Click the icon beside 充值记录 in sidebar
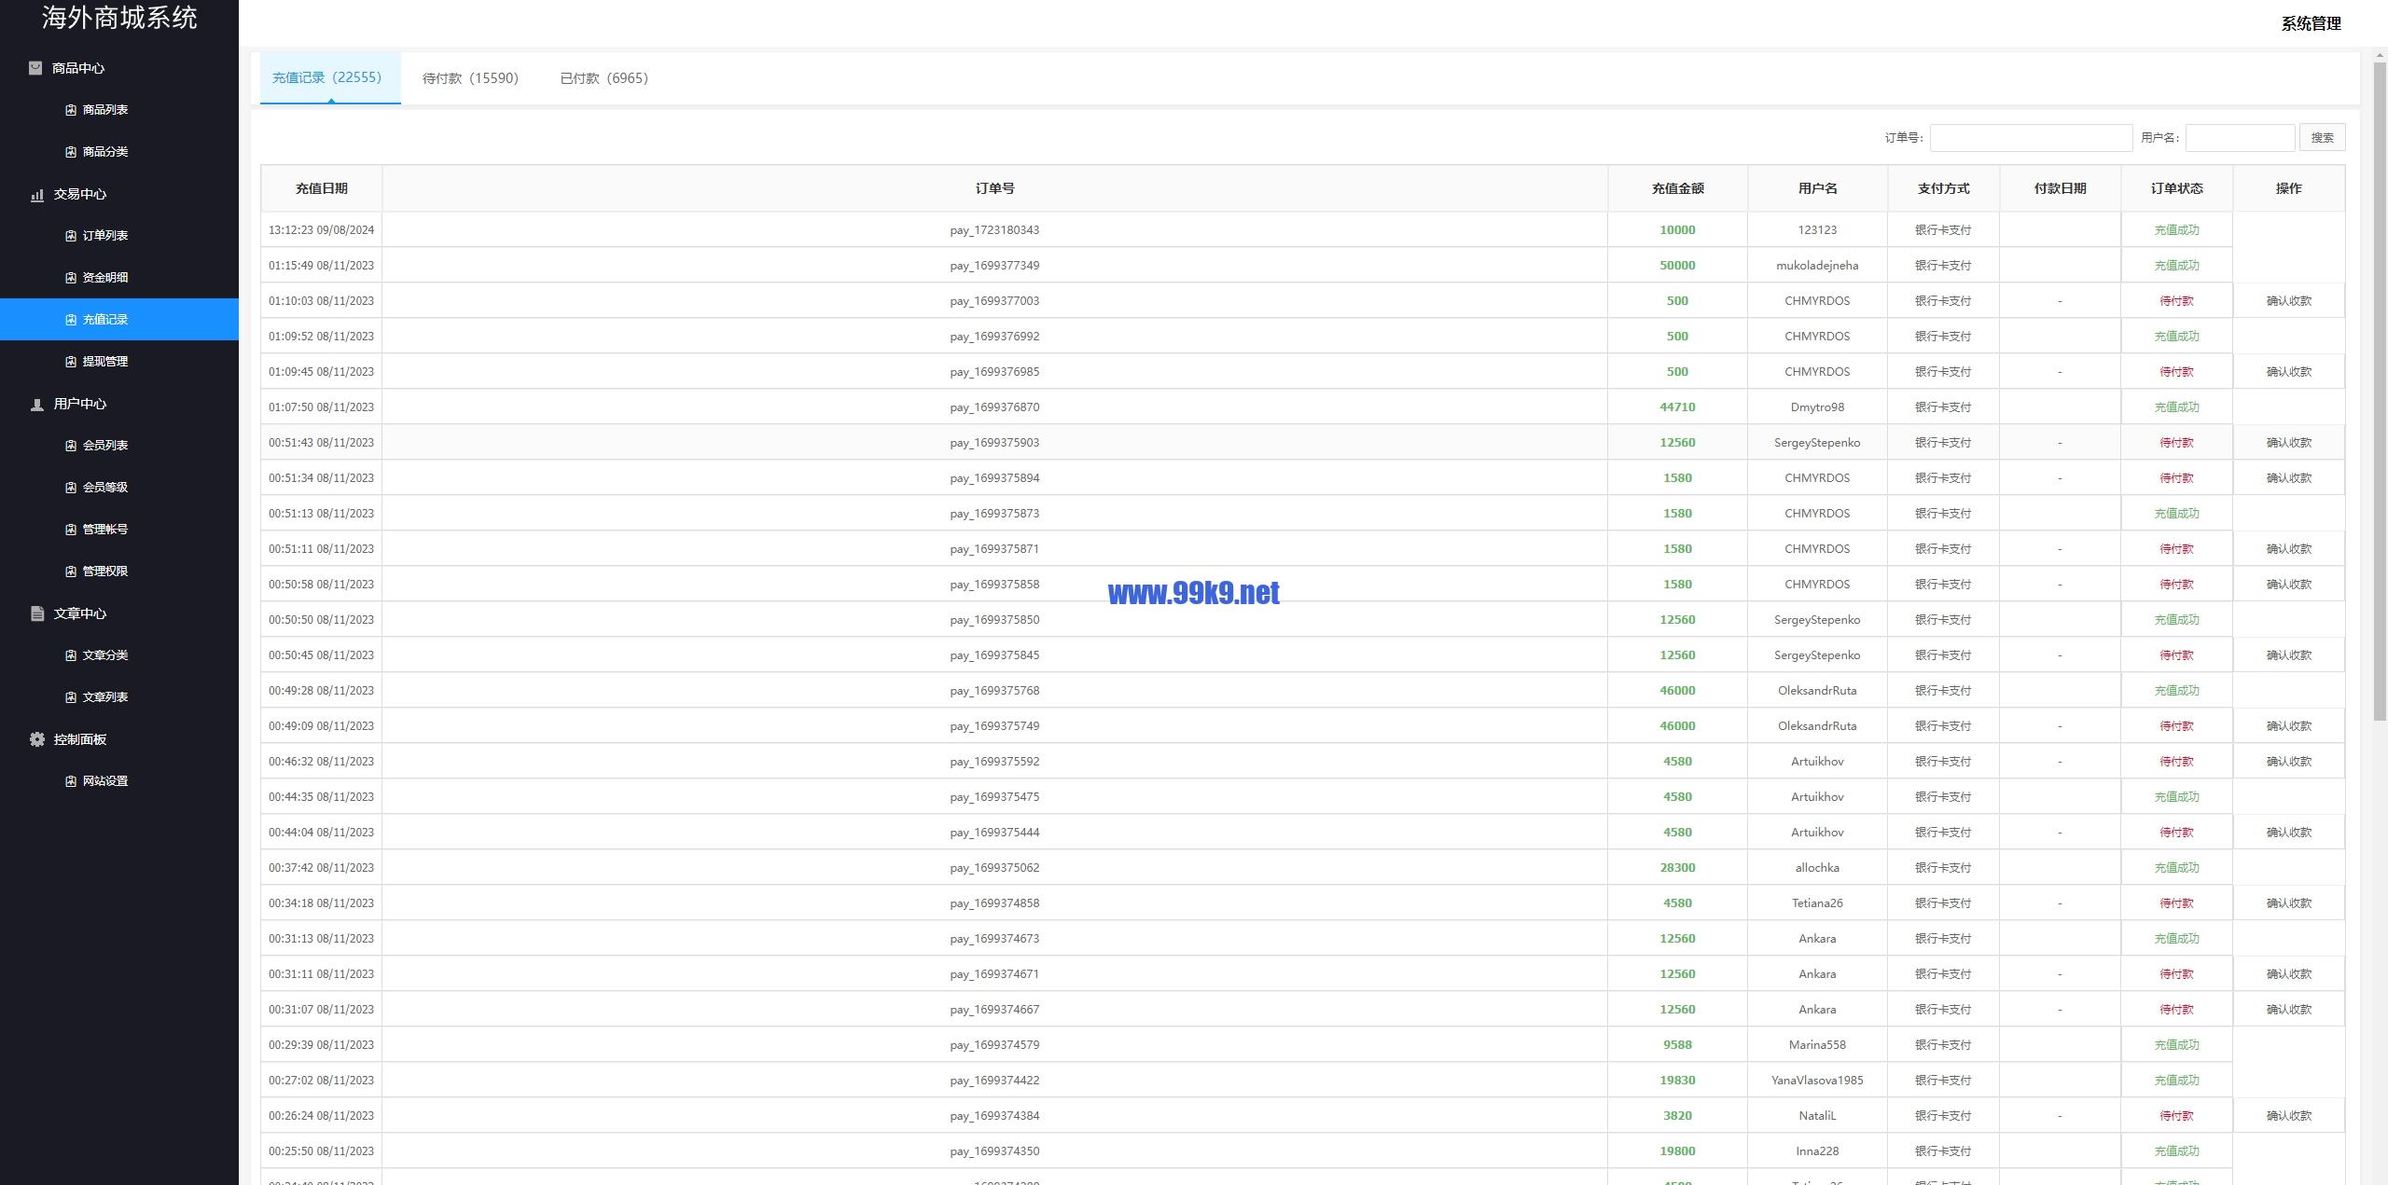This screenshot has width=2388, height=1185. pos(71,320)
